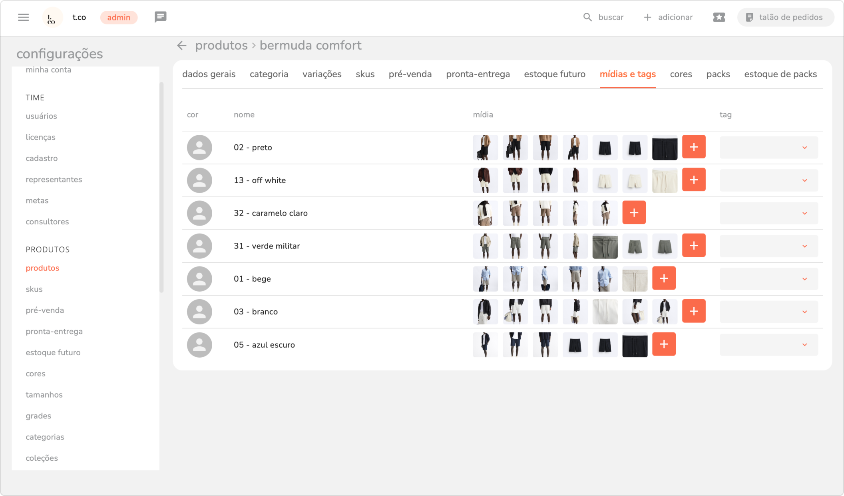Expand tag dropdown for 31 - verde militar
This screenshot has width=844, height=496.
point(768,246)
